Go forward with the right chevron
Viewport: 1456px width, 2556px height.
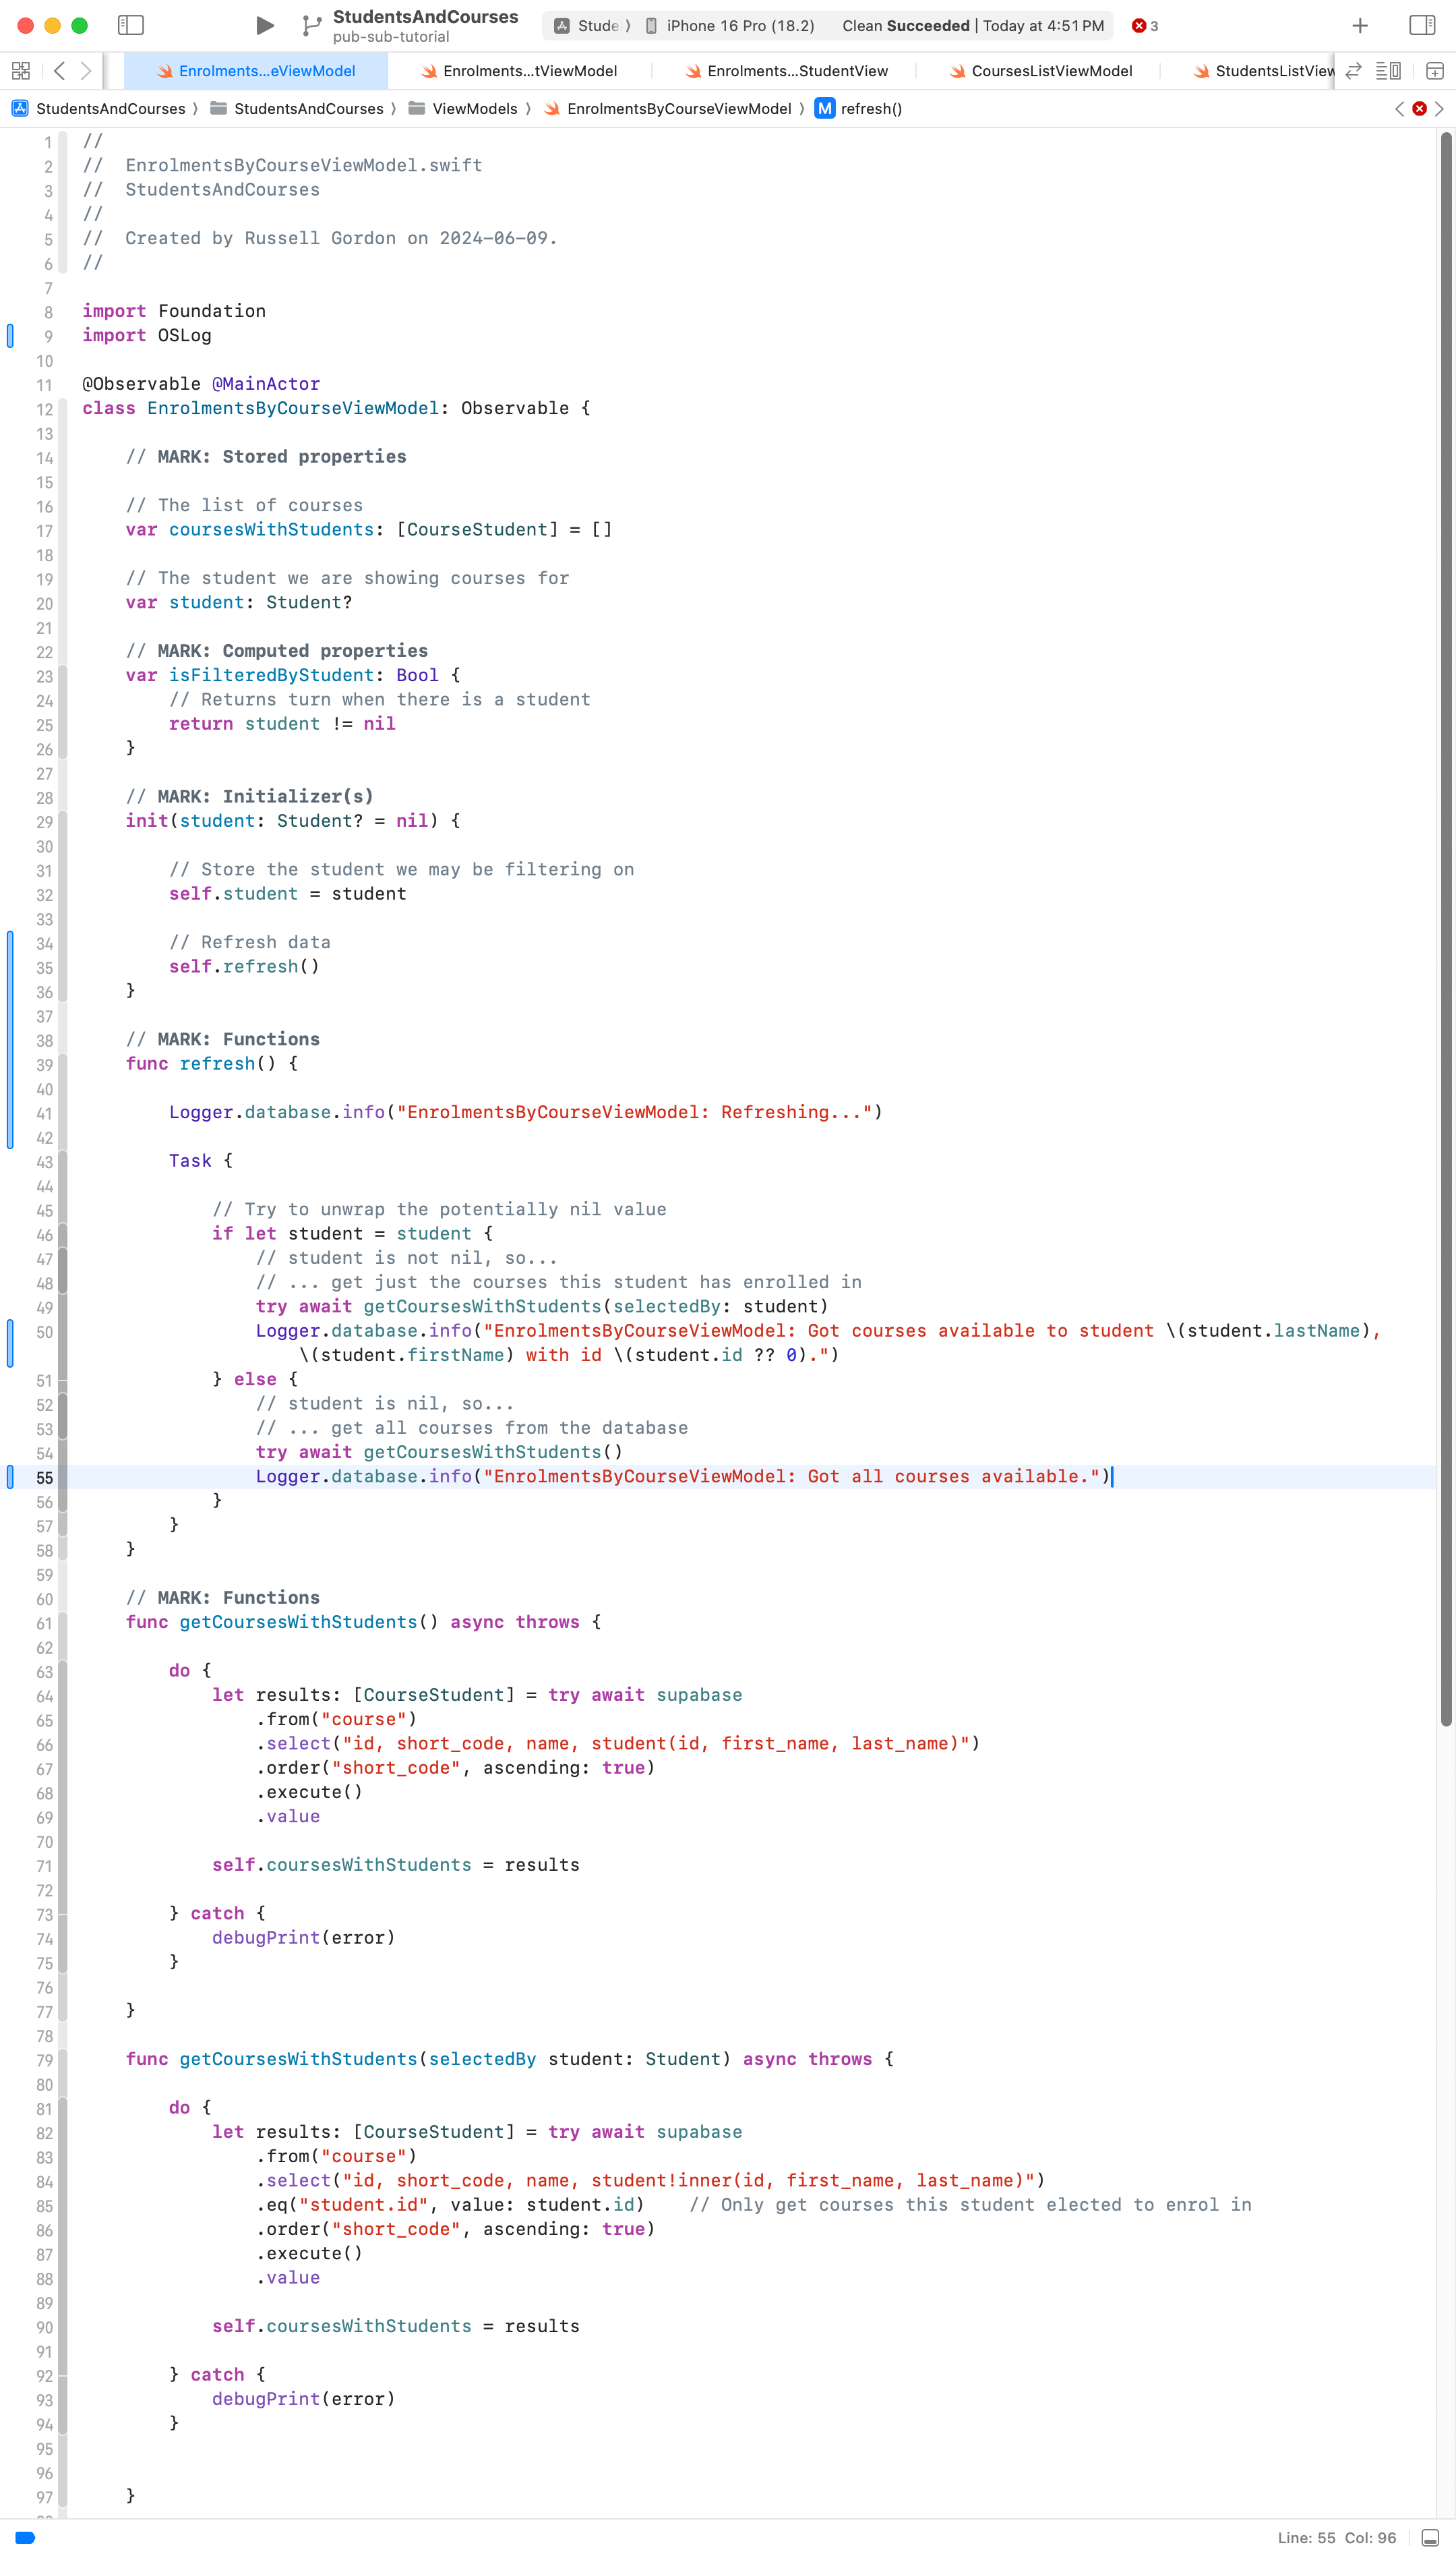pyautogui.click(x=86, y=71)
